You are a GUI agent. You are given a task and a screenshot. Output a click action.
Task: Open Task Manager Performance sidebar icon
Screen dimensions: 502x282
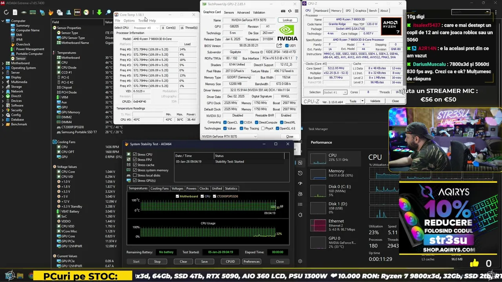[x=300, y=163]
